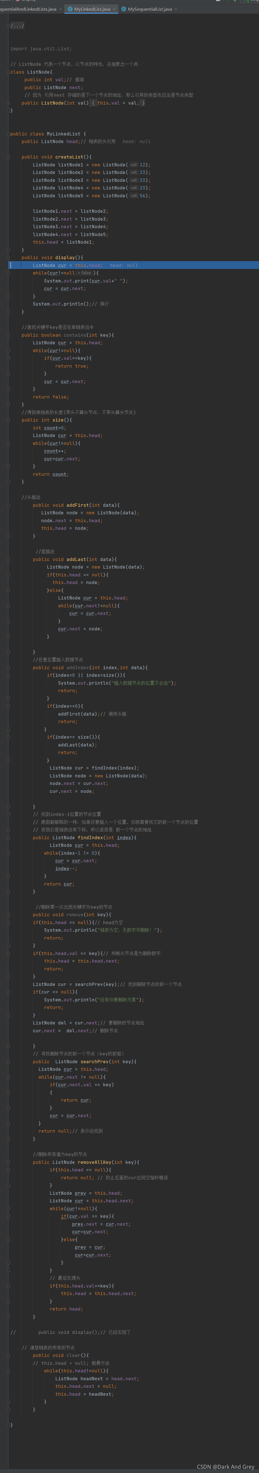Collapse the public class MyLinkedList fold marker
This screenshot has height=1473, width=259.
point(8,134)
